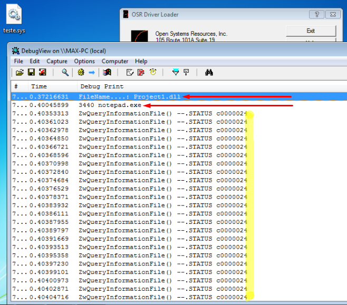Open the Capture menu
This screenshot has width=347, height=305.
click(57, 61)
